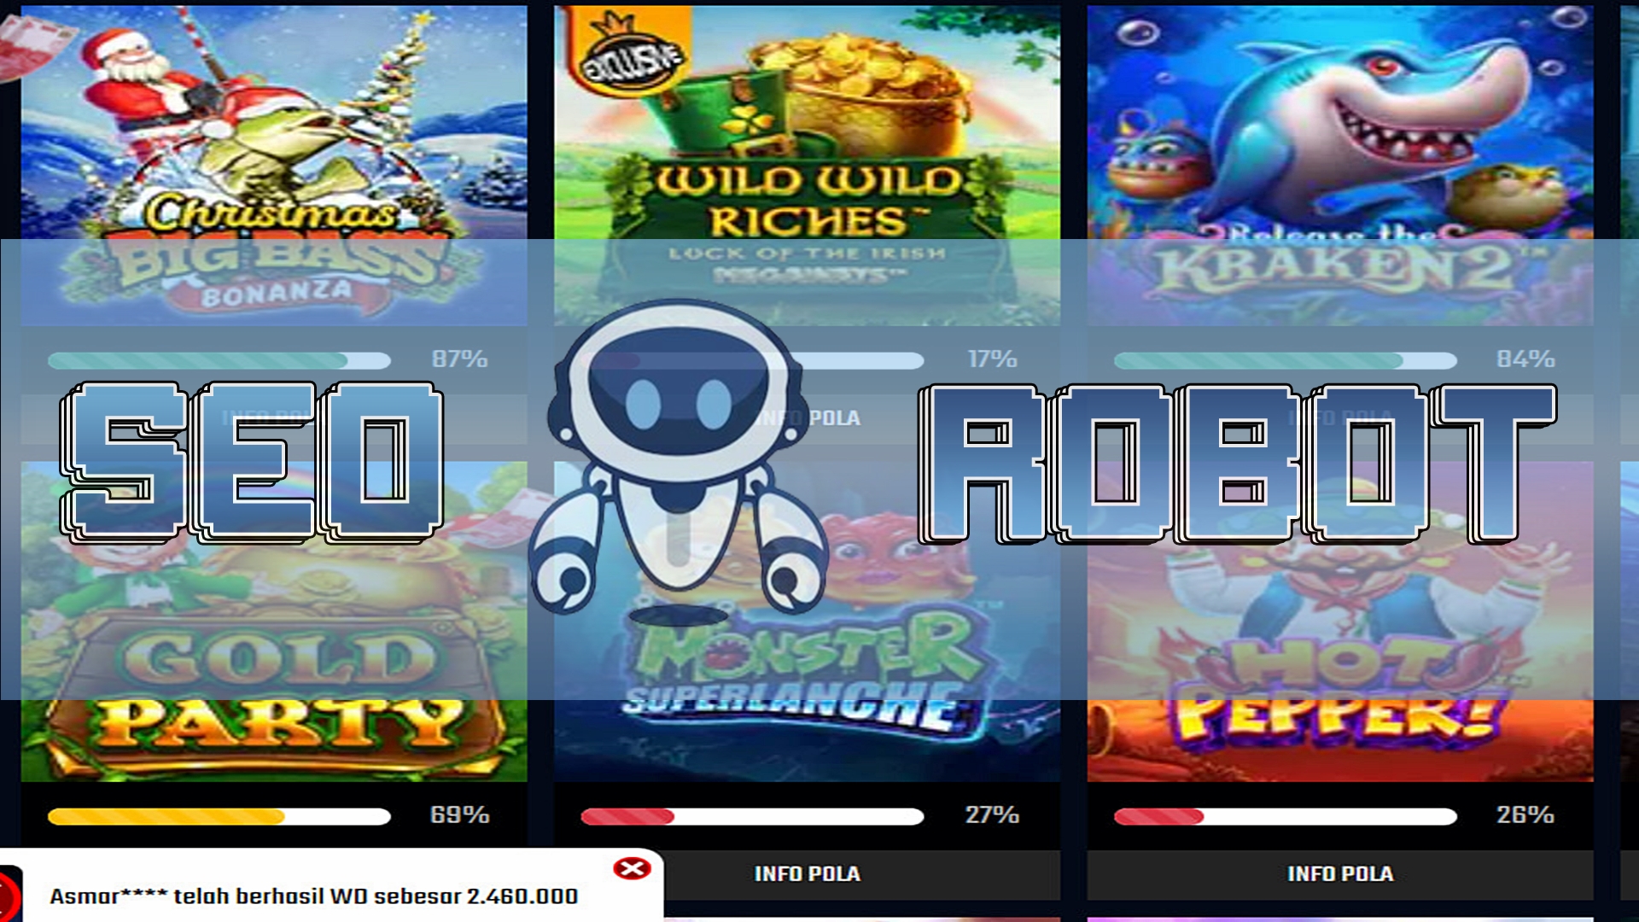This screenshot has height=922, width=1639.
Task: Click the 84% green progress bar
Action: tap(1286, 360)
